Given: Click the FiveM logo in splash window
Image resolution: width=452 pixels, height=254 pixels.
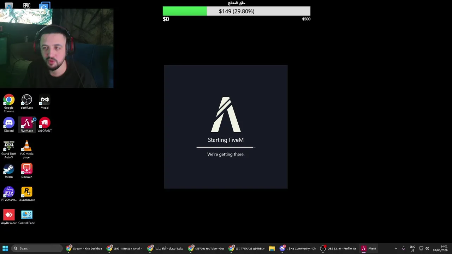Looking at the screenshot, I should point(226,115).
